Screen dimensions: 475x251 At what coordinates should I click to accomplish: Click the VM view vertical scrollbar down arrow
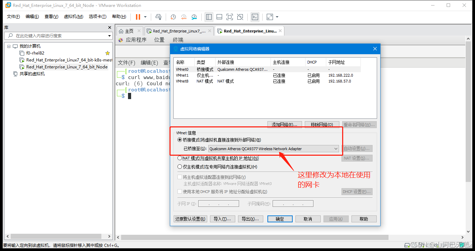(x=468, y=232)
